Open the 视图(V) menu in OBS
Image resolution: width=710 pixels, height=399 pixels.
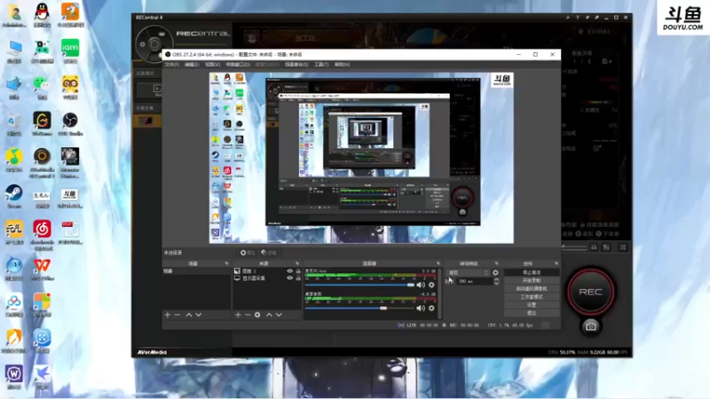pos(212,65)
